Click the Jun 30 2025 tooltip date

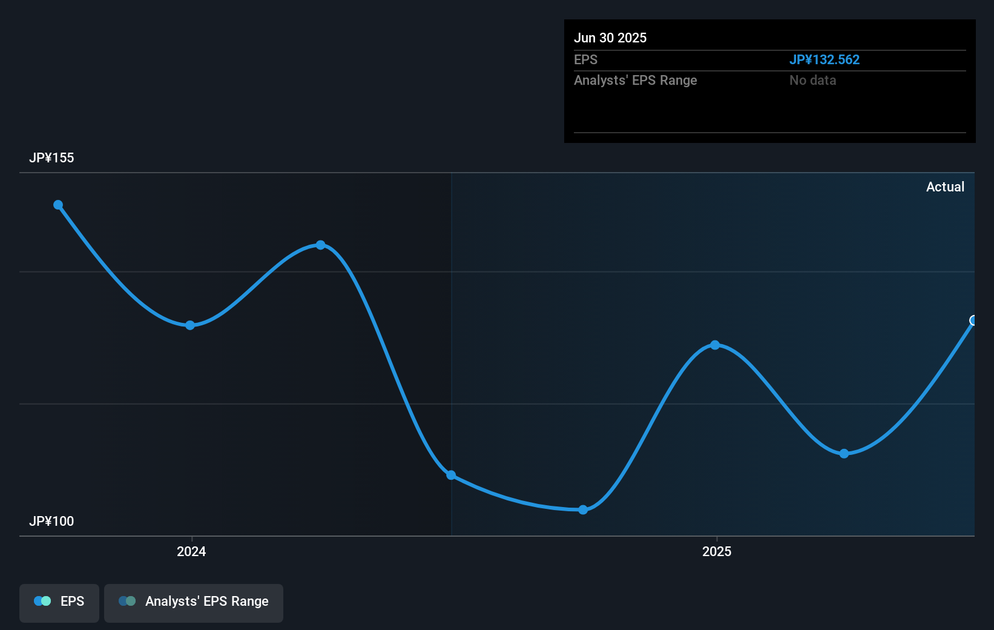point(610,38)
